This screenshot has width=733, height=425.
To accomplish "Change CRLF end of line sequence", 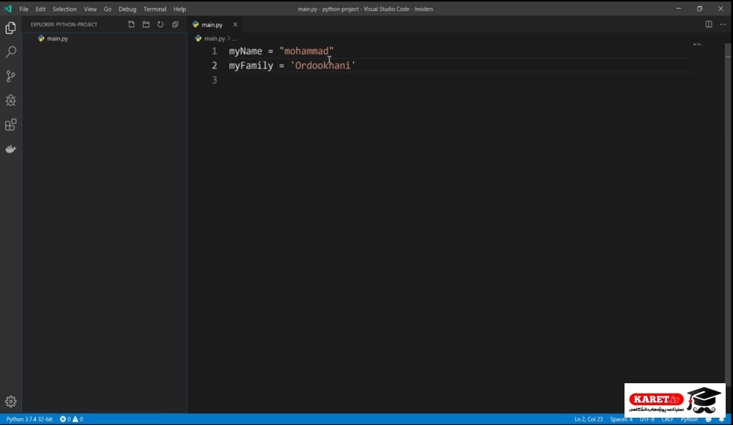I will [667, 419].
